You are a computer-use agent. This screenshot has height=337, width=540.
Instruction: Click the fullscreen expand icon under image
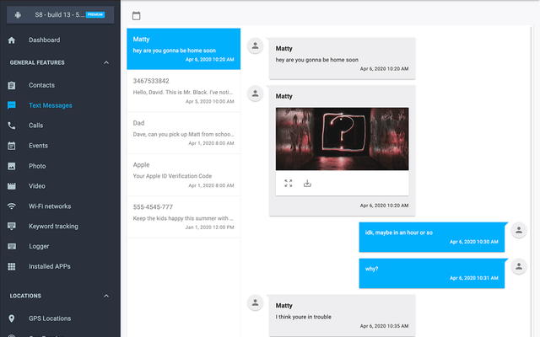coord(289,183)
